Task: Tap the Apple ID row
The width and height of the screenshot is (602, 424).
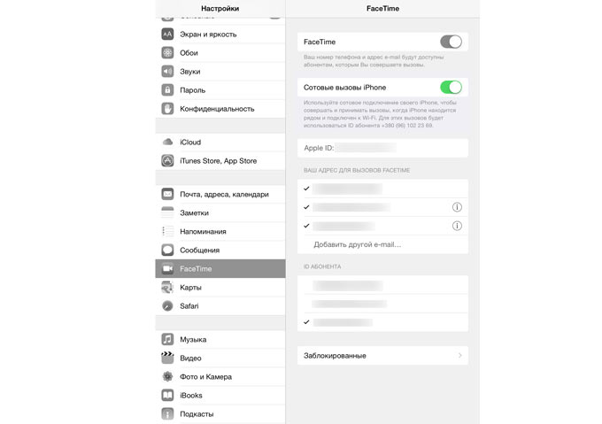Action: click(x=382, y=148)
